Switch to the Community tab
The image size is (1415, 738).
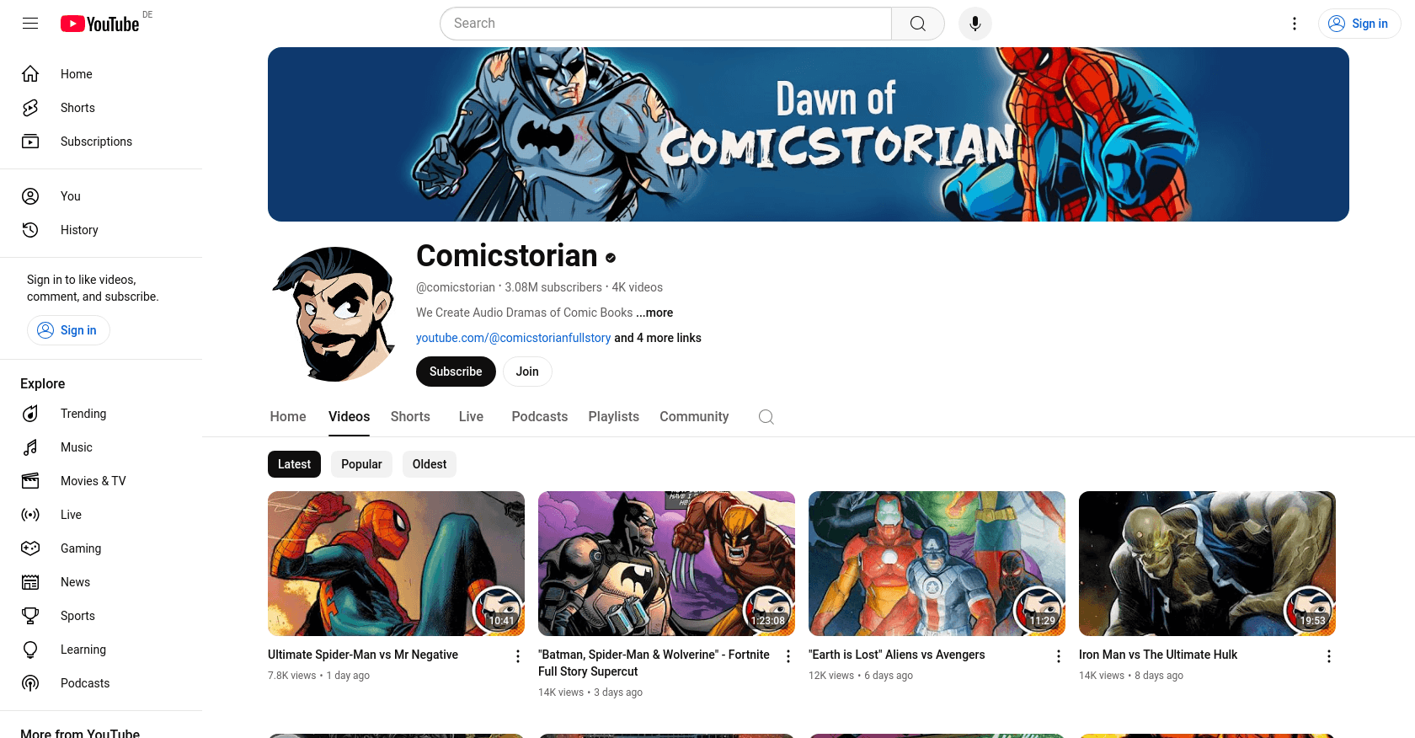point(694,417)
